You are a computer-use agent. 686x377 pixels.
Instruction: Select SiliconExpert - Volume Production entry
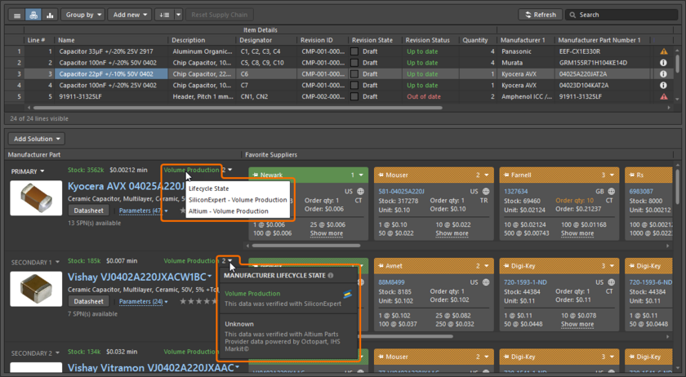(x=238, y=200)
